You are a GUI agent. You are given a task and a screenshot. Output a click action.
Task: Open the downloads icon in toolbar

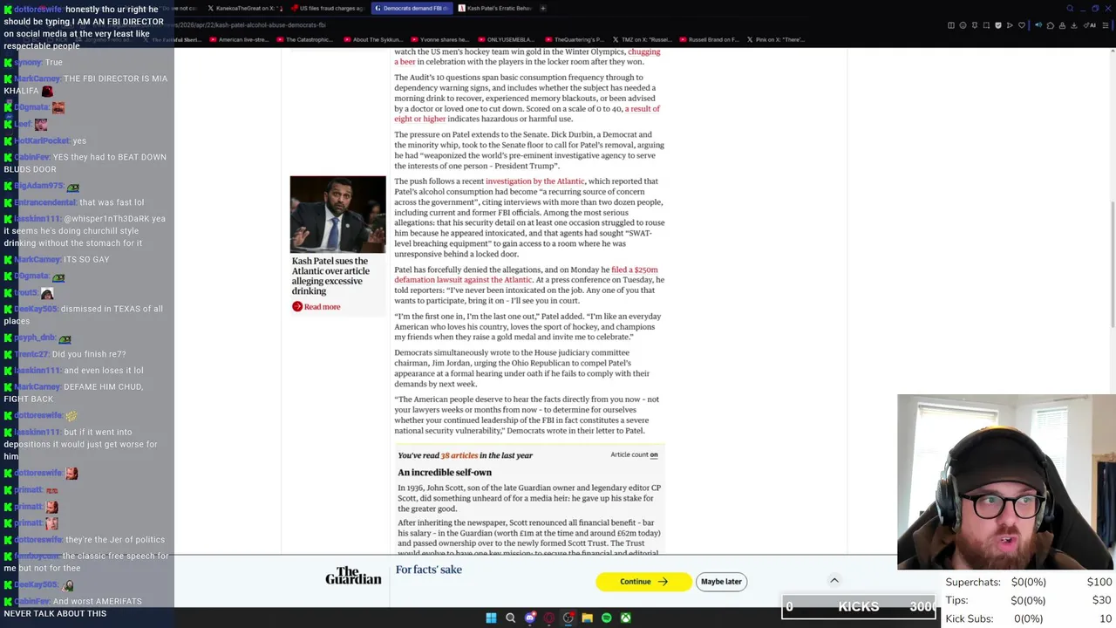1074,25
